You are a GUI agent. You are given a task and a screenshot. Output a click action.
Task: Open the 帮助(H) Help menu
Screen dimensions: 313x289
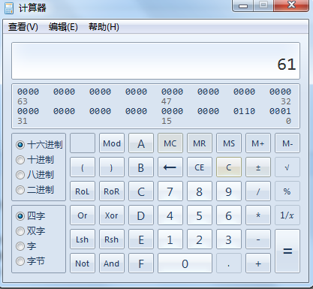point(104,27)
